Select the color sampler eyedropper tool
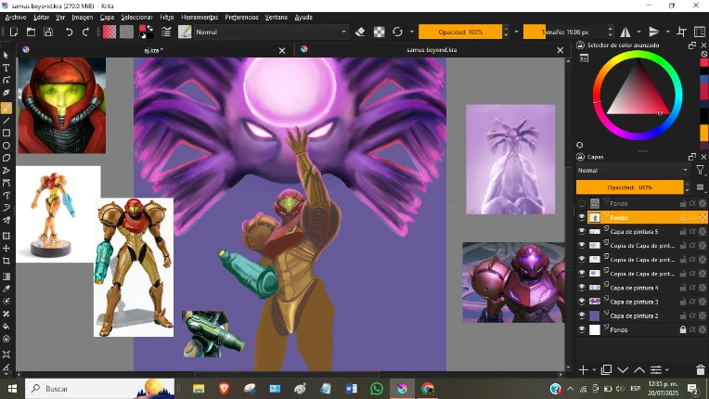 click(x=6, y=289)
